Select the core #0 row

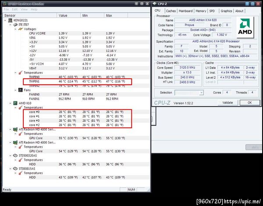(x=89, y=112)
